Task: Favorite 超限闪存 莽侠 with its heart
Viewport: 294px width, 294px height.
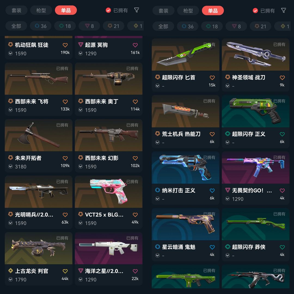Action: (282, 247)
